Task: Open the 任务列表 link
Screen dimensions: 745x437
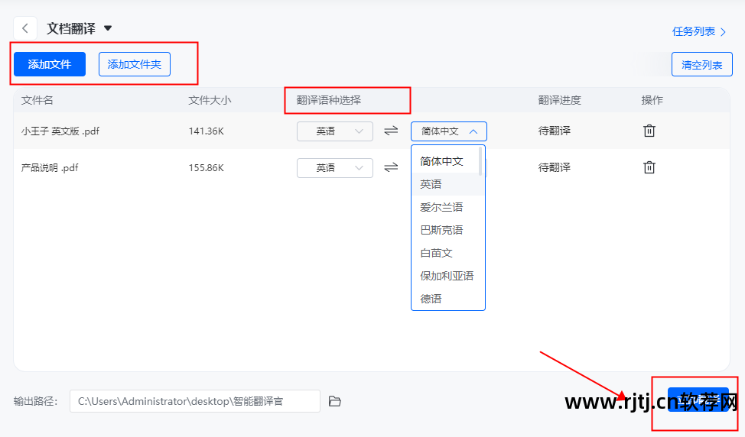Action: coord(699,32)
